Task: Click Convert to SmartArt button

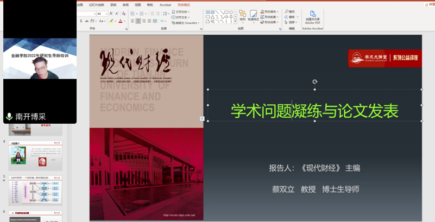Action: [x=185, y=23]
